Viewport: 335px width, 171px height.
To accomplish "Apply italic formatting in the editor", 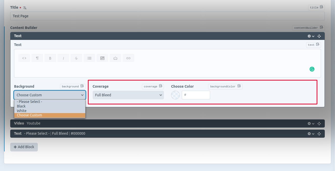I will coord(63,58).
